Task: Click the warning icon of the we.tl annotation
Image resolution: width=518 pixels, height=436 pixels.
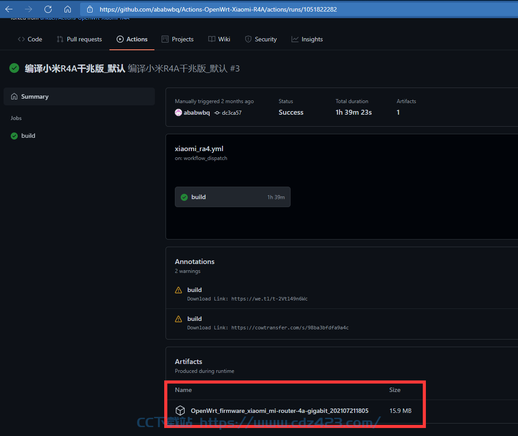Action: tap(178, 290)
